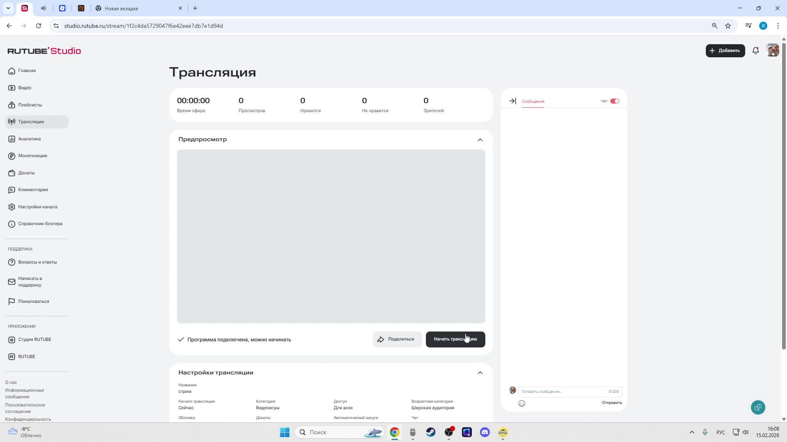Toggle the Чат switch off
The height and width of the screenshot is (442, 787).
click(x=614, y=101)
